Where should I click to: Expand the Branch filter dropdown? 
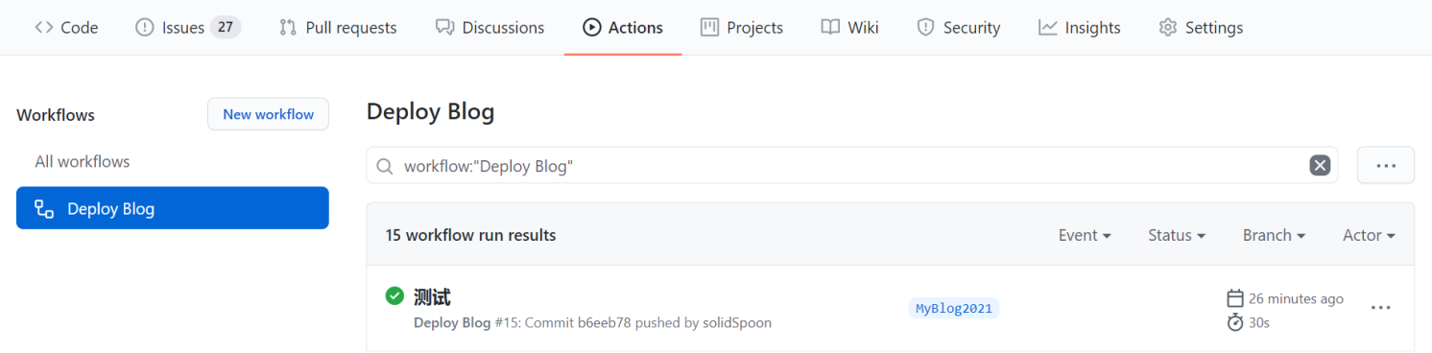(1274, 235)
